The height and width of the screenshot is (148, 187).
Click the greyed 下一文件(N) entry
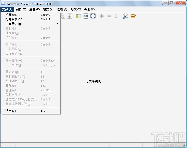tap(30, 65)
